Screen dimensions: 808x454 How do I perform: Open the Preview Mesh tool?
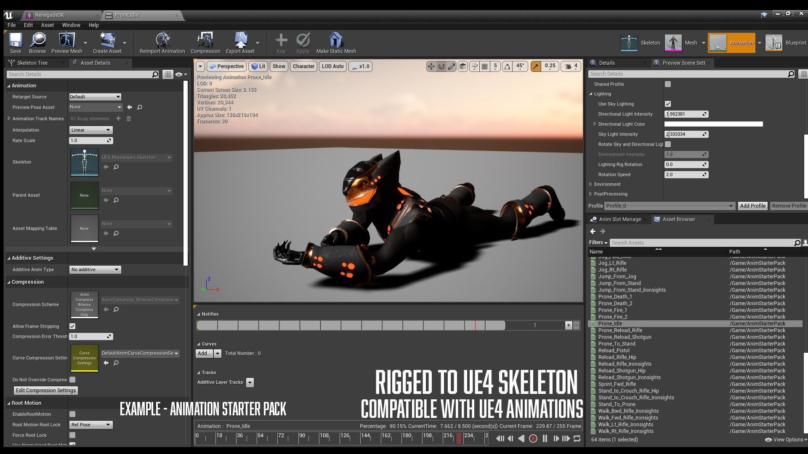click(x=66, y=42)
